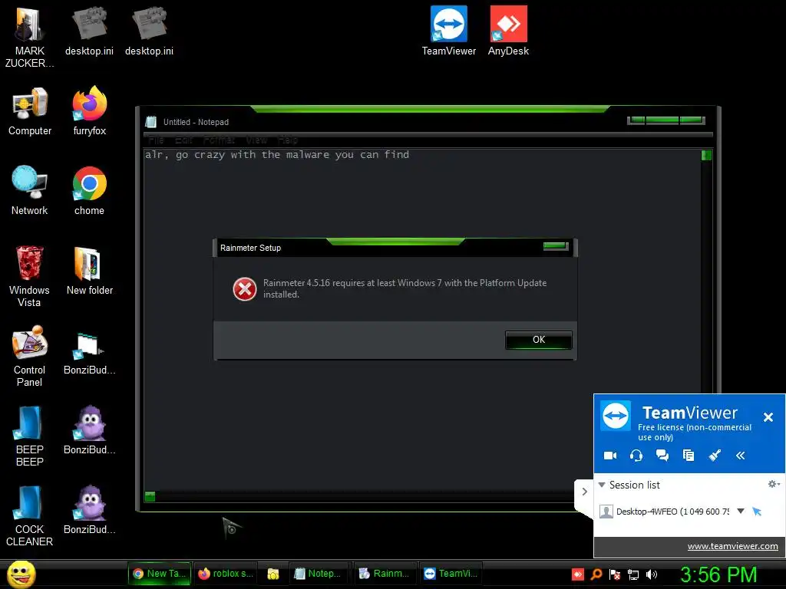The height and width of the screenshot is (589, 786).
Task: Click Notepad vertical scrollbar thumb
Action: 706,155
